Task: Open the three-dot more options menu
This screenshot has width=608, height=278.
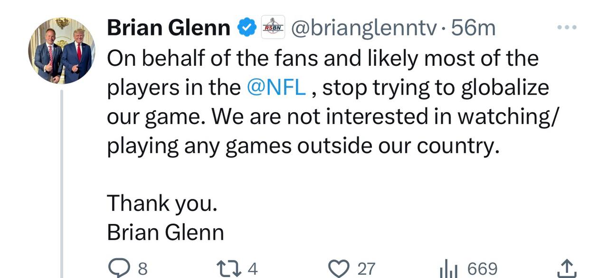Action: 567,28
